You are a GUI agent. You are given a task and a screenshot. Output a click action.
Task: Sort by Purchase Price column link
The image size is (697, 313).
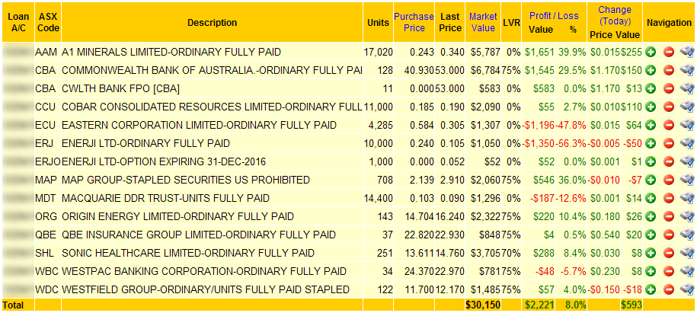pos(414,22)
